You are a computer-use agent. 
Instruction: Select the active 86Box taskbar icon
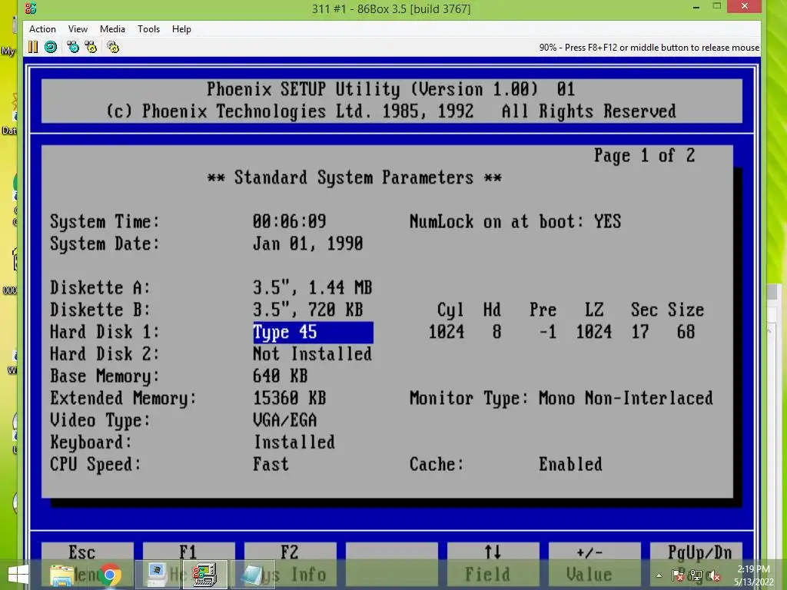(x=205, y=575)
